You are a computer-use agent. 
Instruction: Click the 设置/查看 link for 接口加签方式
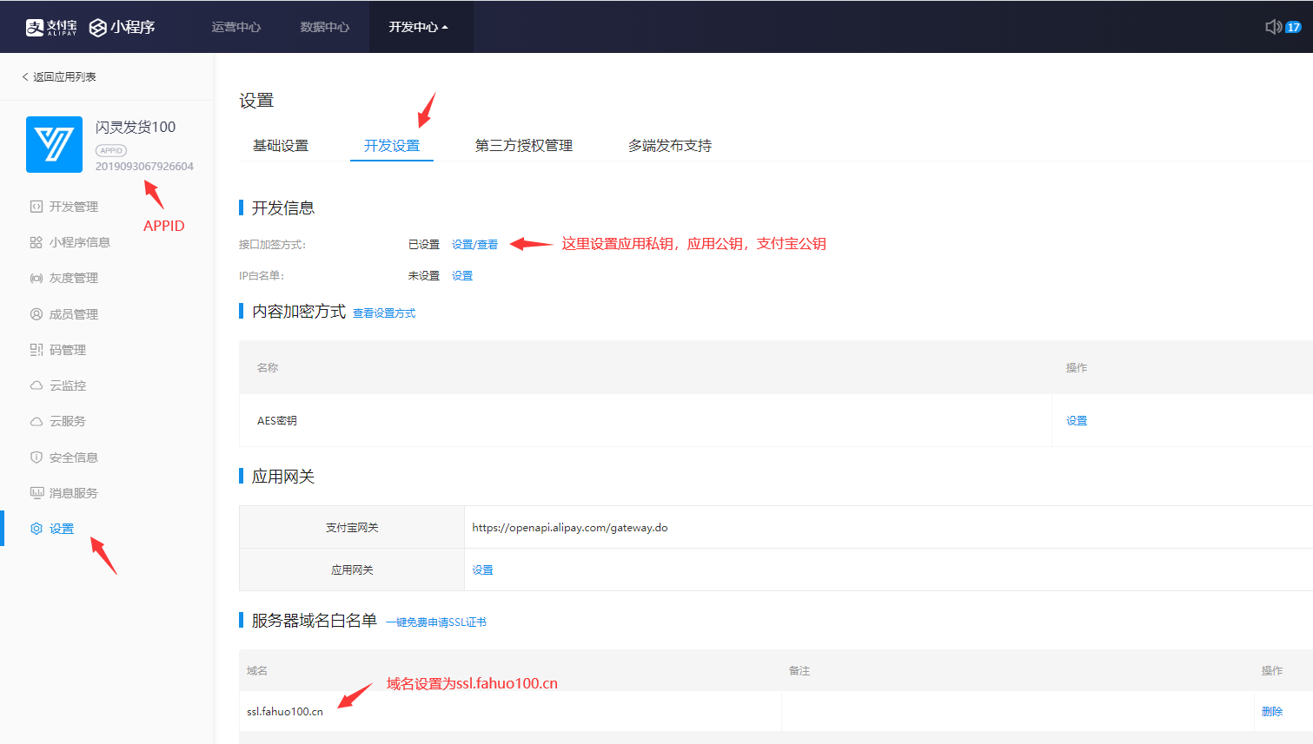click(474, 245)
